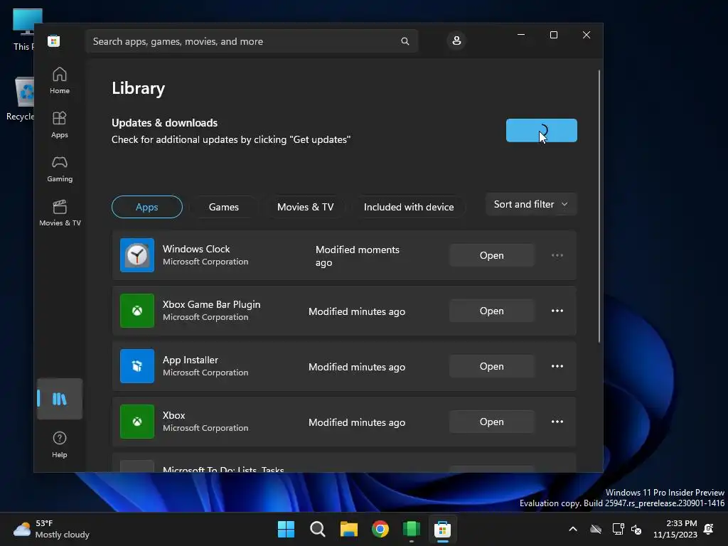Click Microsoft Store taskbar icon
Screen dimensions: 728x546
[442, 529]
